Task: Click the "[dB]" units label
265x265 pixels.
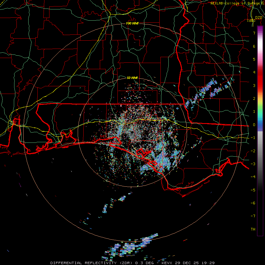Action: click(251, 21)
